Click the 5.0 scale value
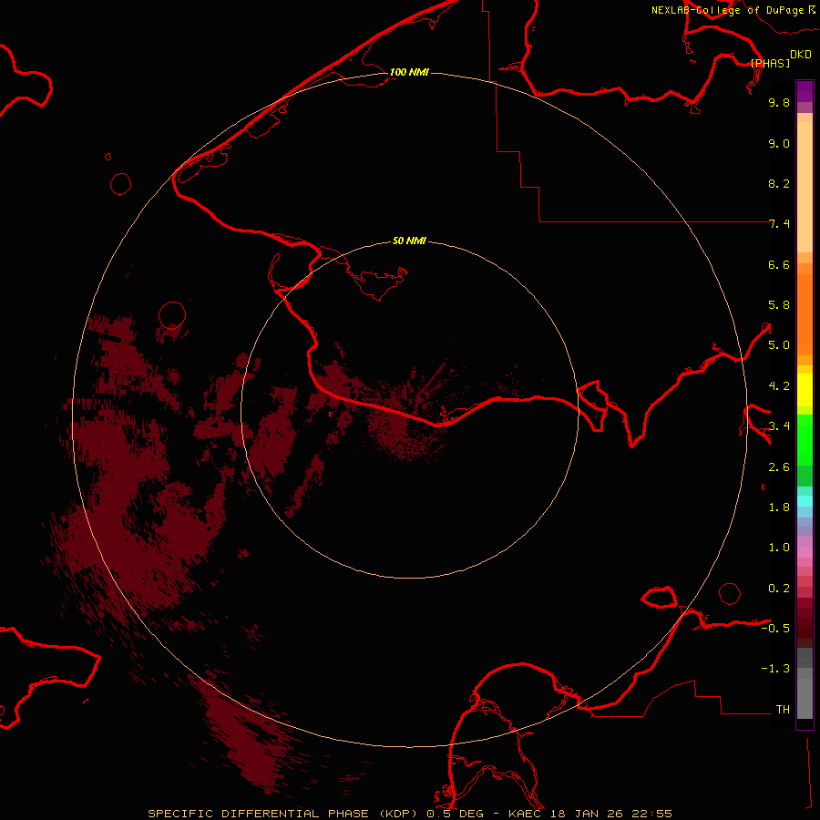 point(779,345)
